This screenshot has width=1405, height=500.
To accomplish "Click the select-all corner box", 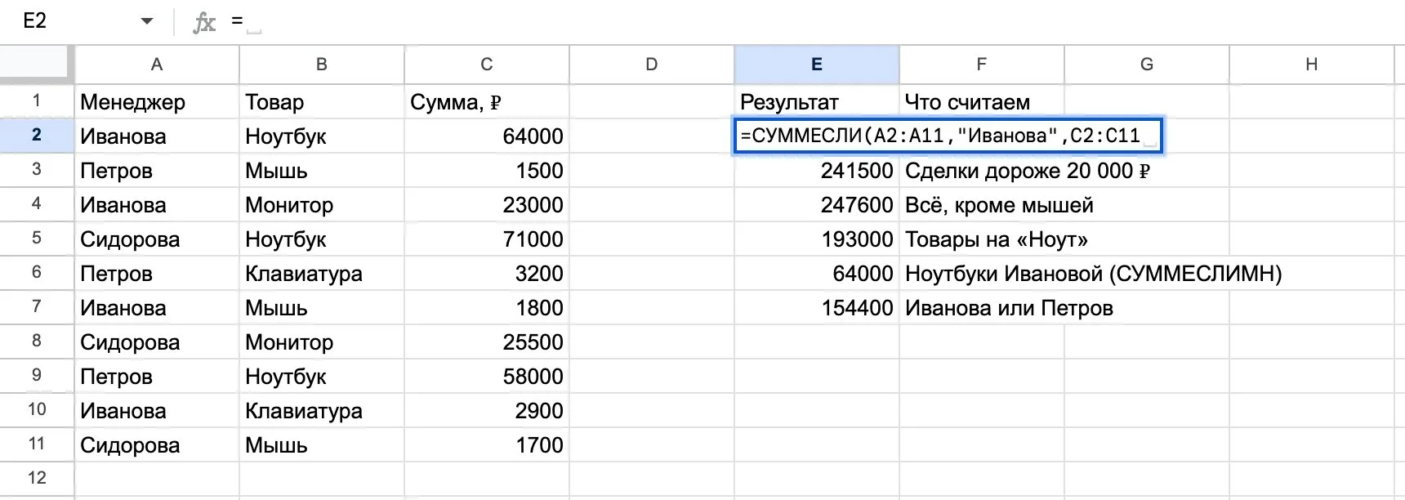I will click(37, 65).
